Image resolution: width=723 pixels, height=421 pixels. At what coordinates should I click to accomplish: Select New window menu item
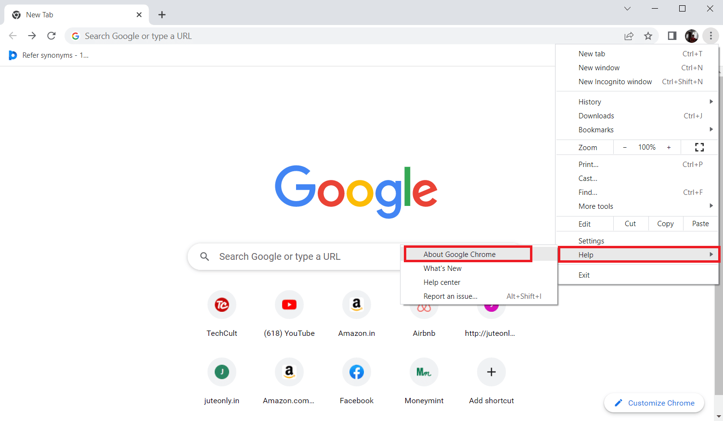(x=637, y=68)
